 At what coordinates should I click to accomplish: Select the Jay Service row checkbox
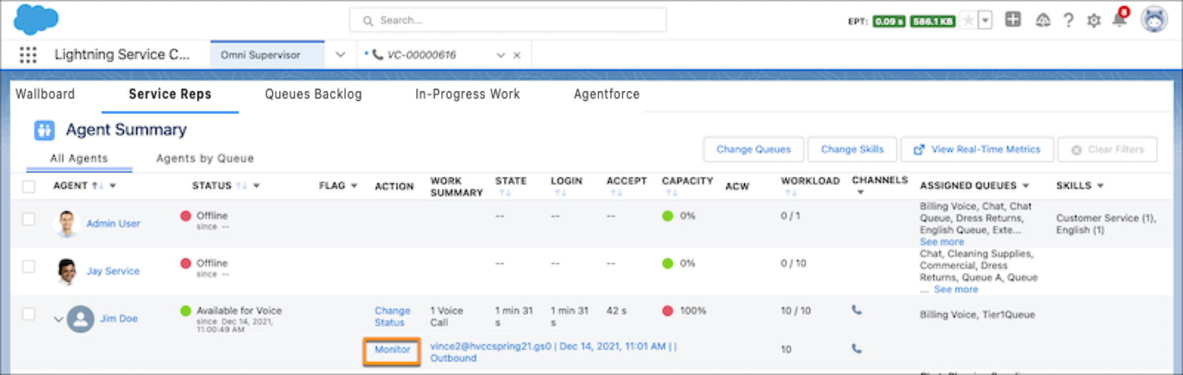(29, 266)
